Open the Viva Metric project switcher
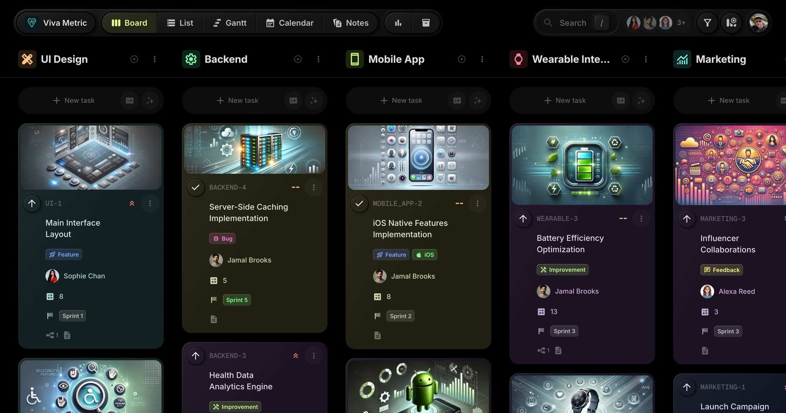This screenshot has height=413, width=786. [x=56, y=23]
